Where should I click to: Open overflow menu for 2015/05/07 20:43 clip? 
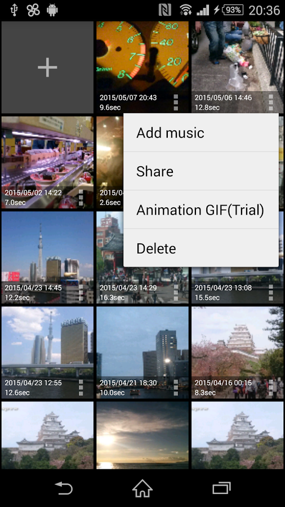[176, 103]
